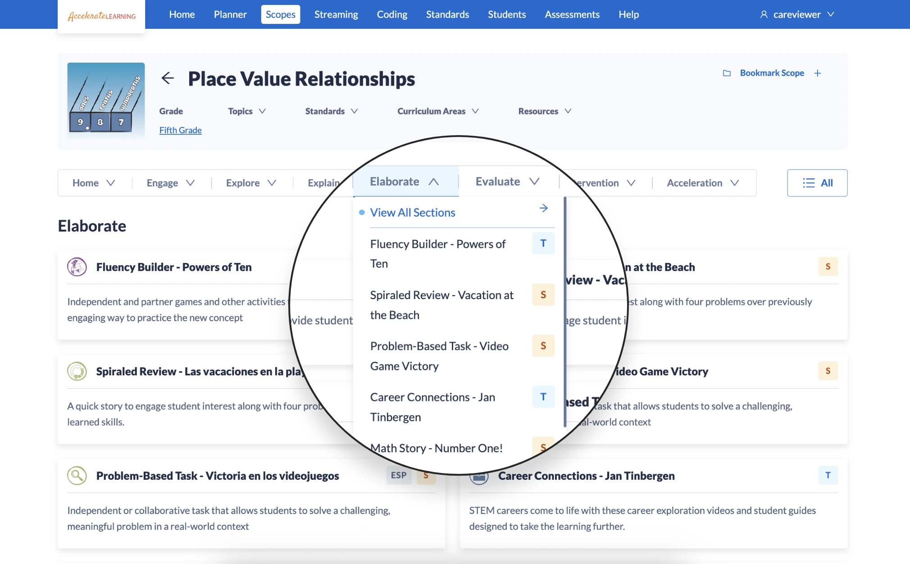Click the back arrow beside Place Value Relationships

(168, 78)
